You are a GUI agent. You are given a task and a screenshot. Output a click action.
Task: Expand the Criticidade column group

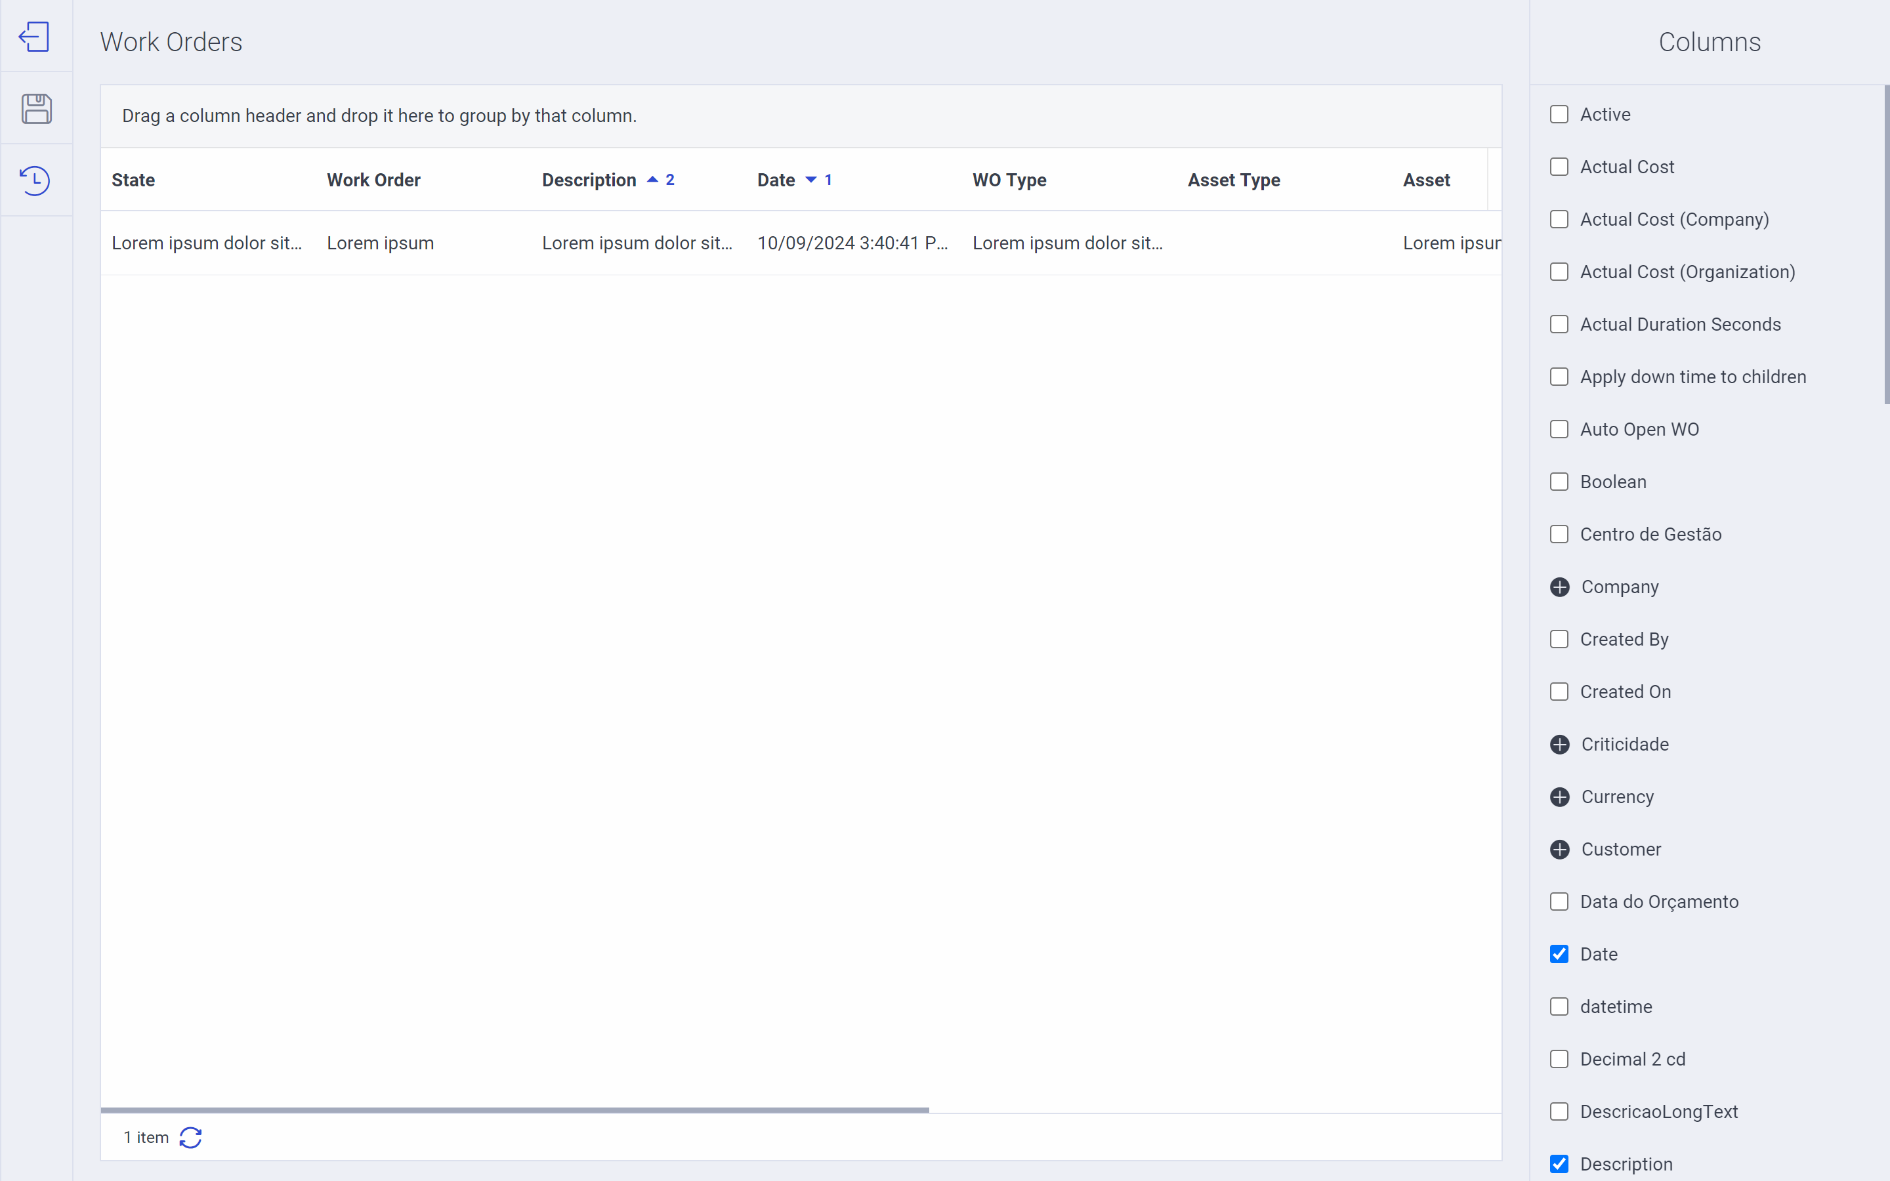click(x=1560, y=745)
